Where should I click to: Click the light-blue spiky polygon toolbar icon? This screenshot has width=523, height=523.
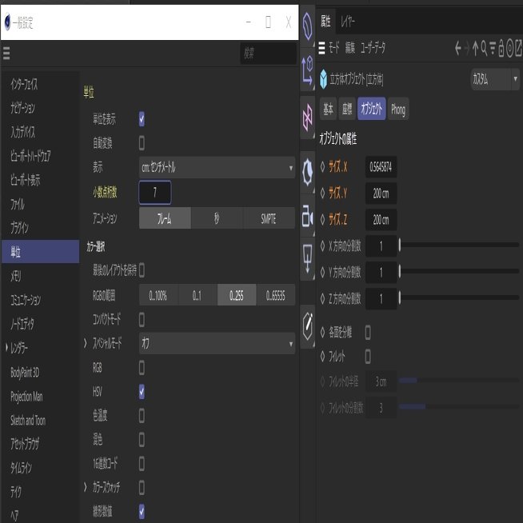click(307, 172)
